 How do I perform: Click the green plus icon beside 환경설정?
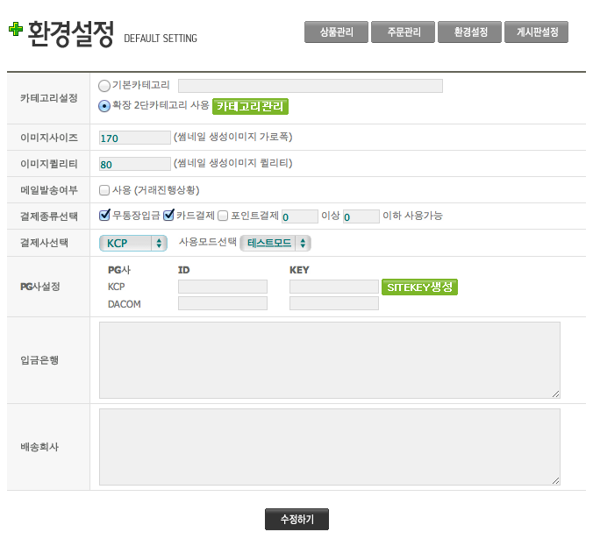16,30
